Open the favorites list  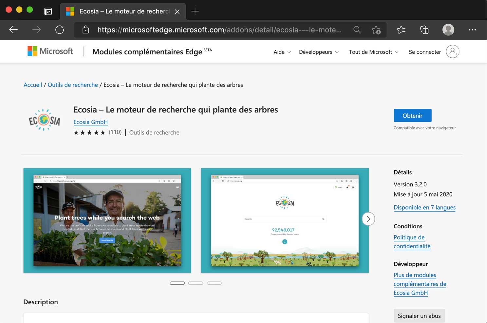(401, 30)
